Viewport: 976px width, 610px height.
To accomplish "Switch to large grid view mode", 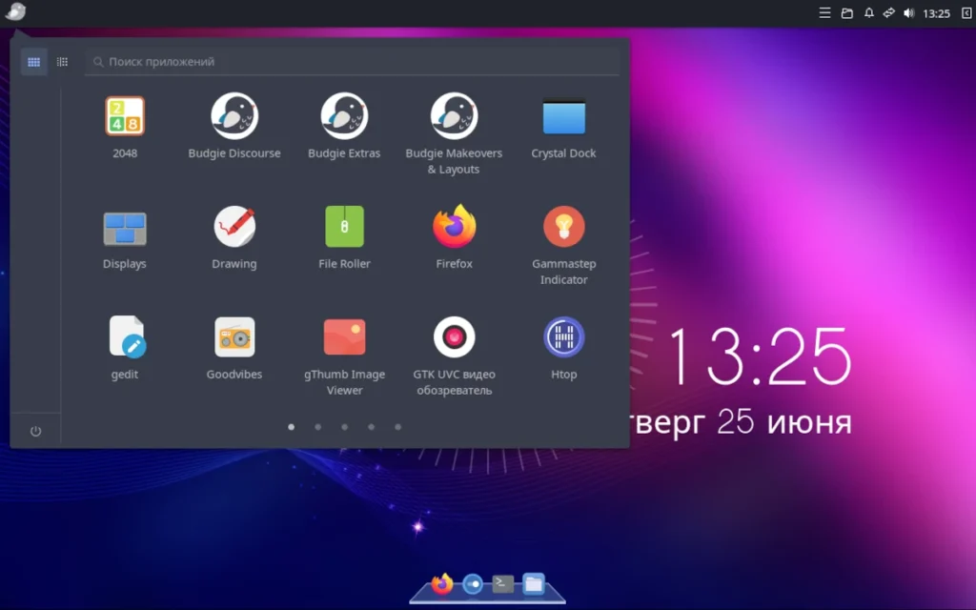I will tap(33, 62).
